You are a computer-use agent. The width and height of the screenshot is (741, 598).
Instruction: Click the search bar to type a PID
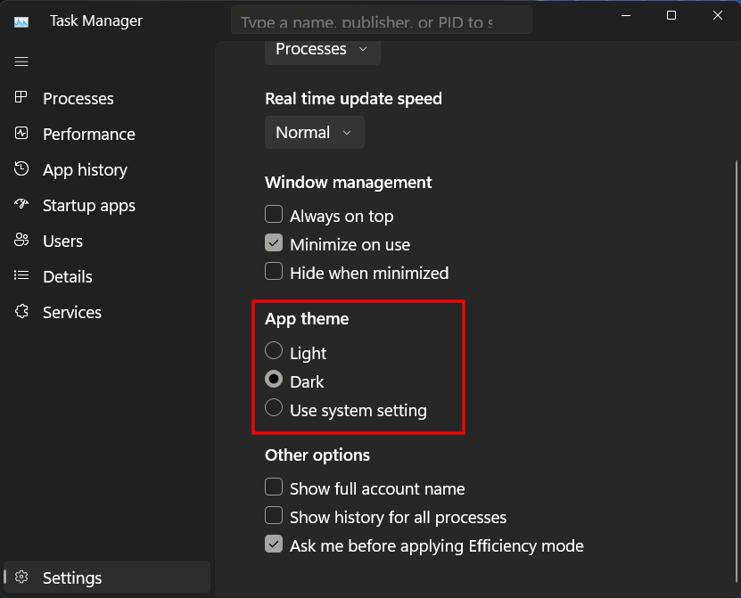click(382, 20)
